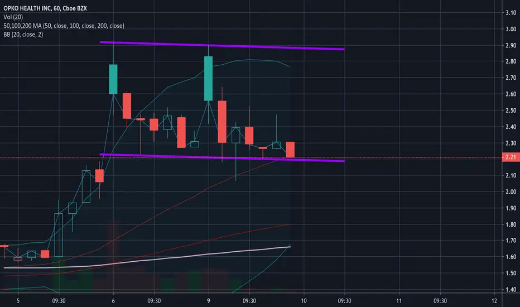Click the 1.60 price axis label
This screenshot has width=520, height=307.
click(x=511, y=257)
